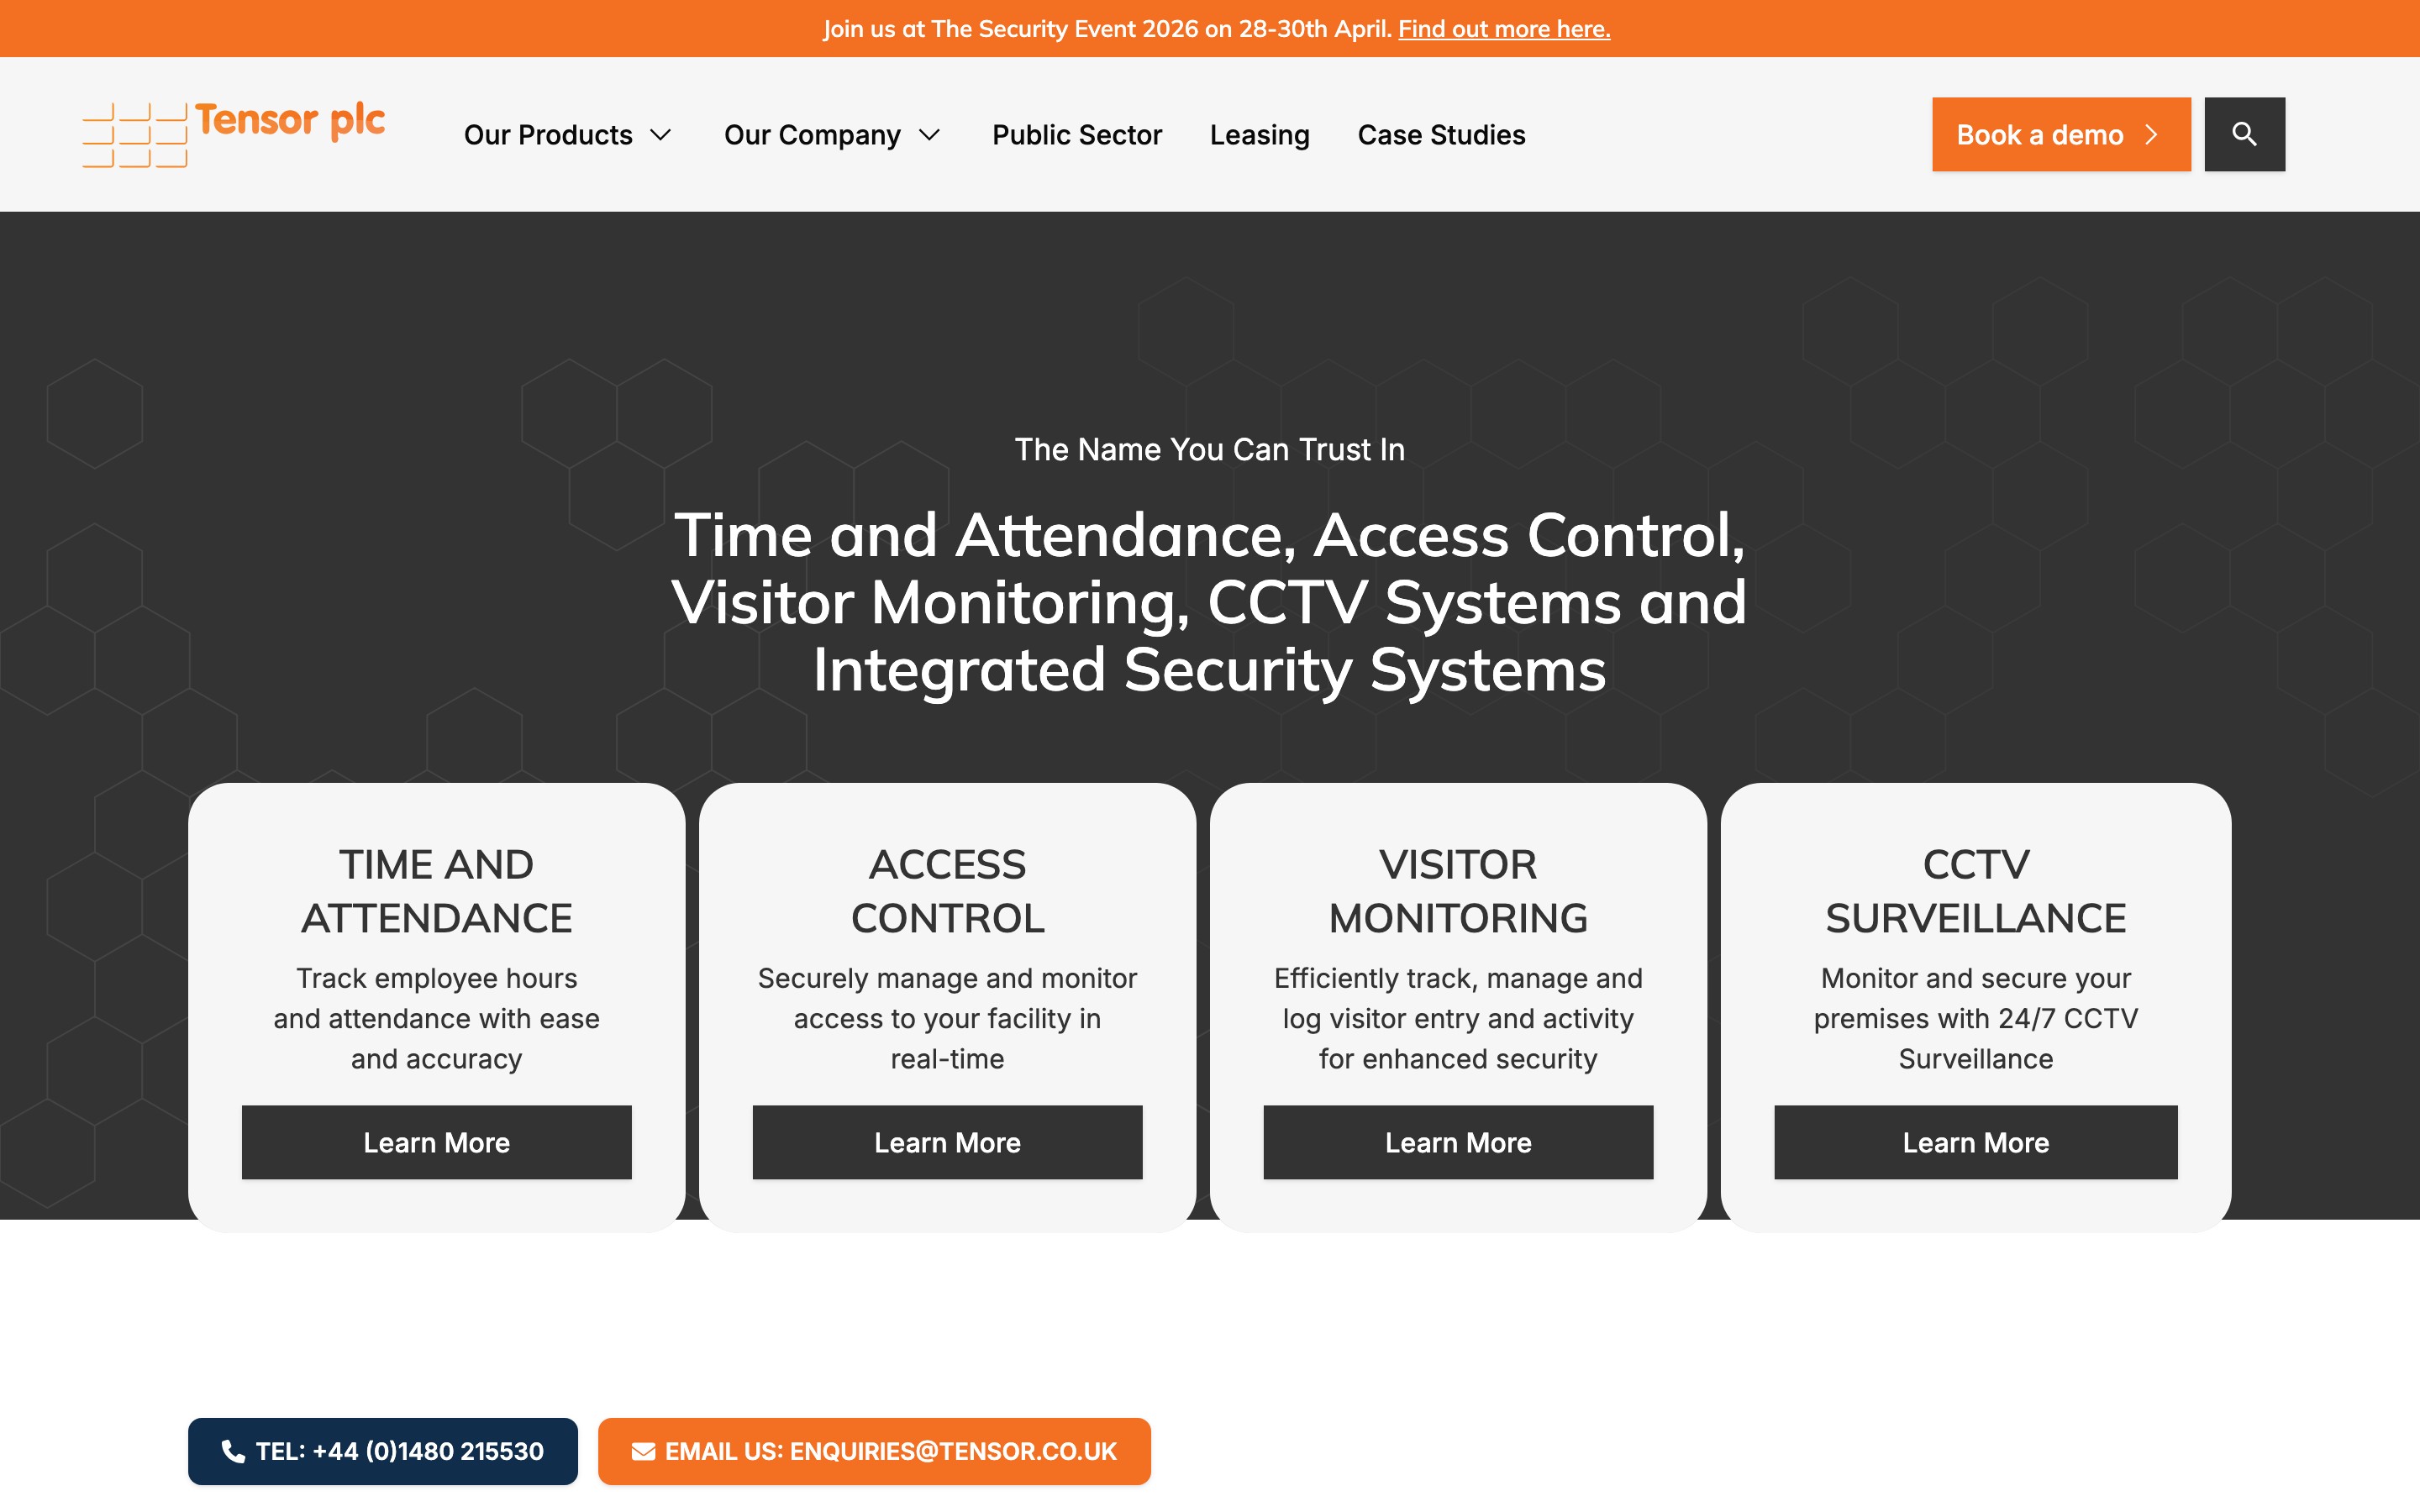
Task: Click the arrow inside the Book a demo button
Action: coord(2152,134)
